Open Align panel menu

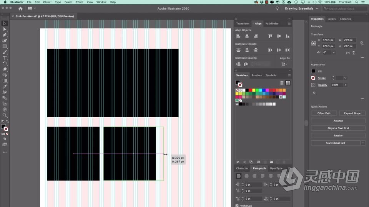[x=289, y=23]
